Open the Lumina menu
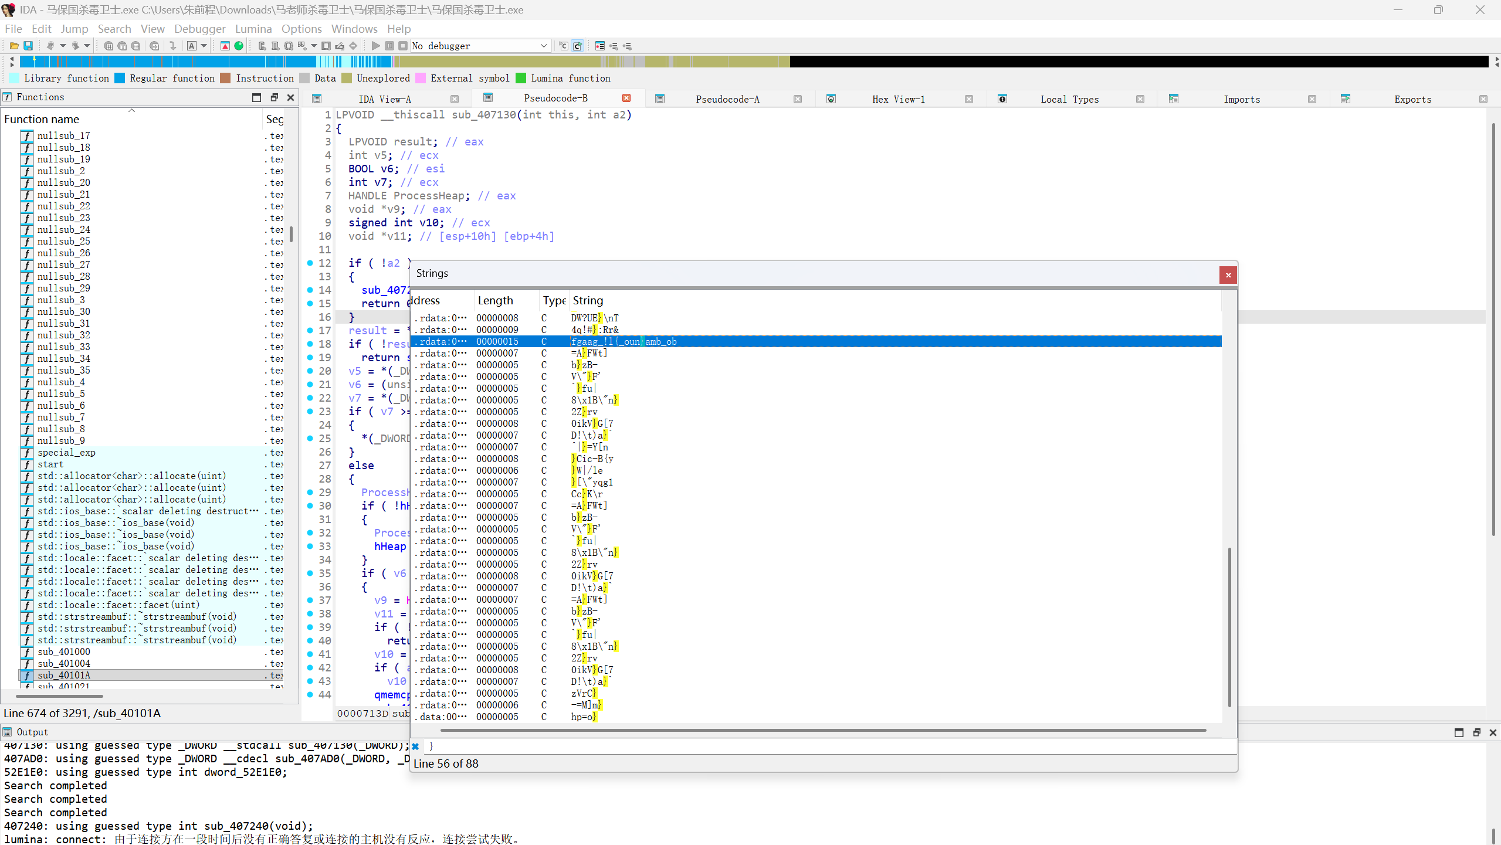Screen dimensions: 1501x845 253,29
